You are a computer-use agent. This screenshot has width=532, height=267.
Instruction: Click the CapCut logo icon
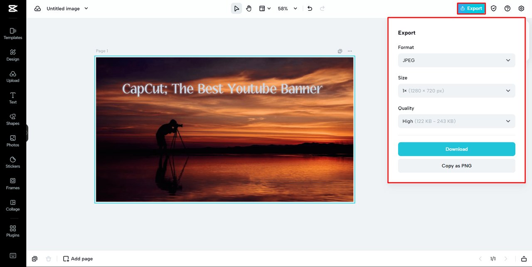pyautogui.click(x=13, y=8)
